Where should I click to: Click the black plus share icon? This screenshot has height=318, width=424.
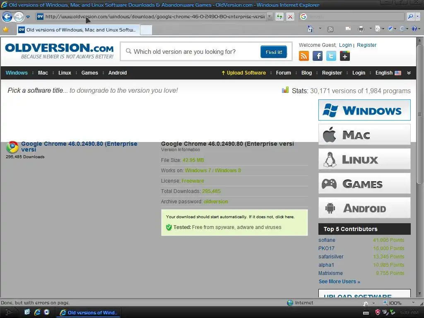[345, 56]
